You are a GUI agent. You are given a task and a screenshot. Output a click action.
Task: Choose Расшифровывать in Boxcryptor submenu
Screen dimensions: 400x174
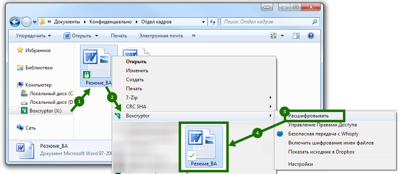coord(335,116)
